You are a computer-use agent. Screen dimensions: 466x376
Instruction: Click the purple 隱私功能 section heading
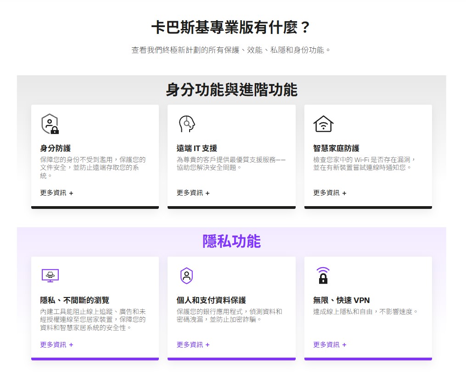click(231, 241)
